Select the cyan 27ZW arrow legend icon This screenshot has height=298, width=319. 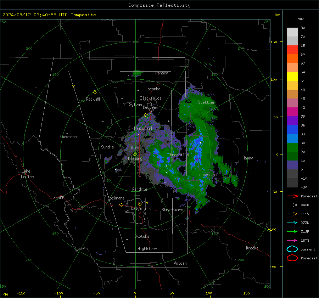(292, 223)
